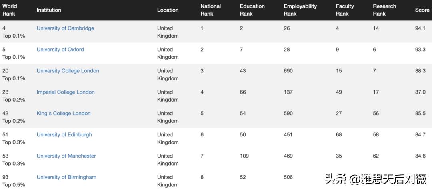The width and height of the screenshot is (432, 190).
Task: Sort by Employability Rank column header
Action: click(x=300, y=10)
